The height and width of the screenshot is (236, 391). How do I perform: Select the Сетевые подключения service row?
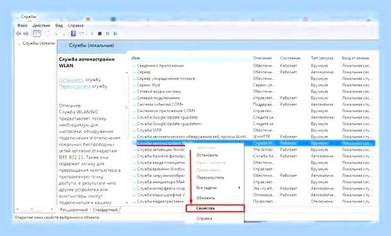pyautogui.click(x=252, y=98)
